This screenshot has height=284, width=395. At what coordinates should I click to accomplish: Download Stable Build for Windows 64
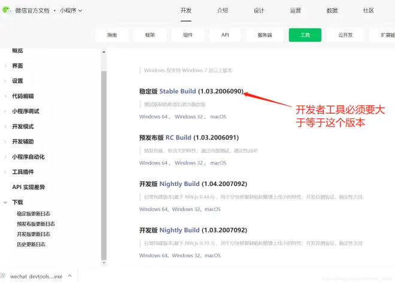point(153,117)
